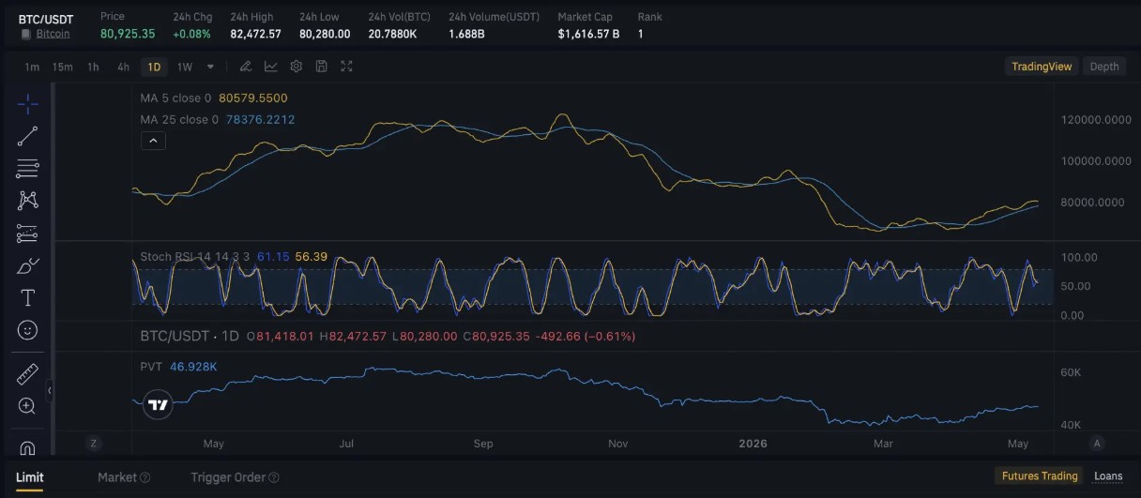Activate the zoom in tool
Viewport: 1141px width, 498px height.
[27, 406]
